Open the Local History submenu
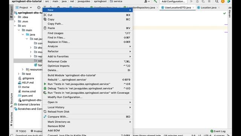The height and width of the screenshot is (136, 241). (88, 107)
